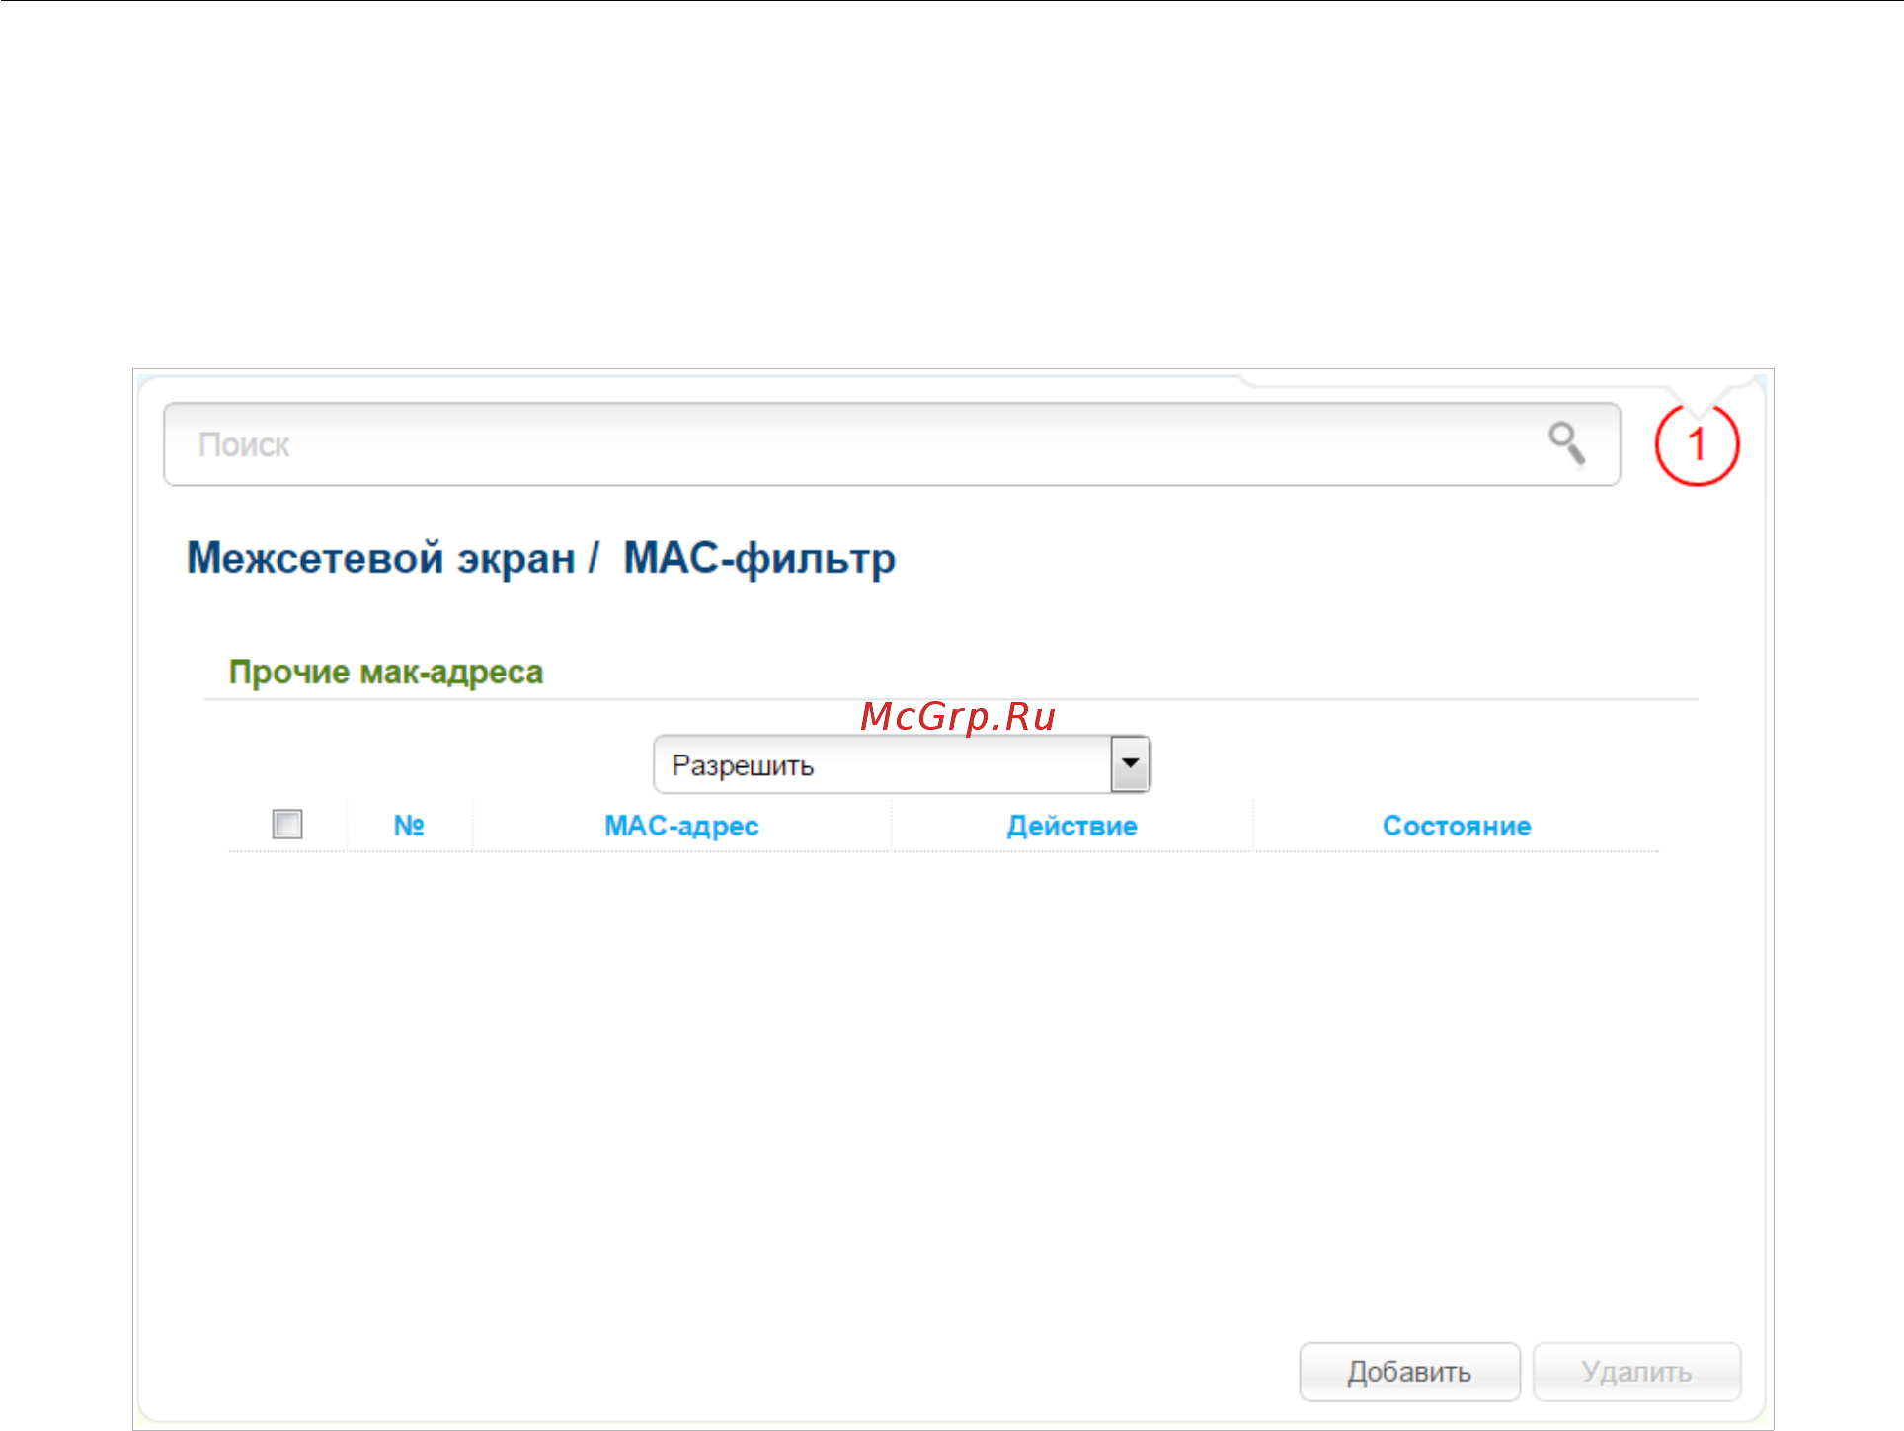Sort by the Действие column header
This screenshot has height=1431, width=1904.
[1071, 826]
